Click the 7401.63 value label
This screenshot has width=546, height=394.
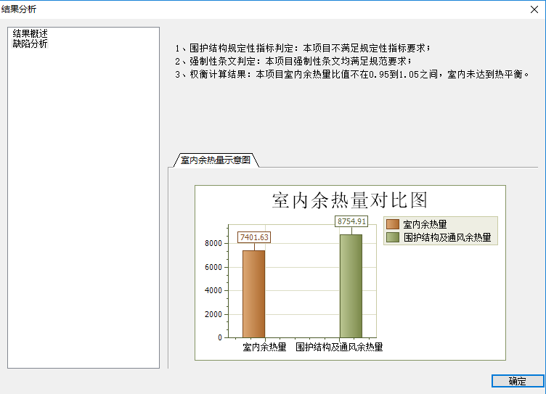click(x=254, y=237)
